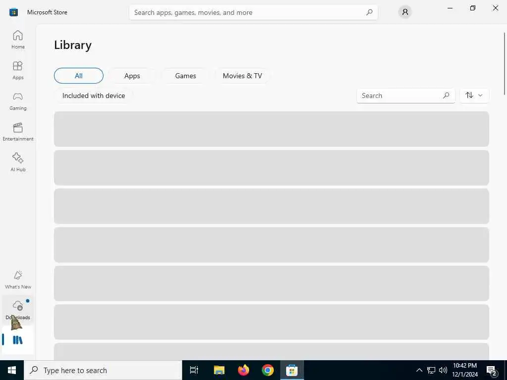Select the Library icon in sidebar
Viewport: 507px width, 380px height.
pos(18,340)
